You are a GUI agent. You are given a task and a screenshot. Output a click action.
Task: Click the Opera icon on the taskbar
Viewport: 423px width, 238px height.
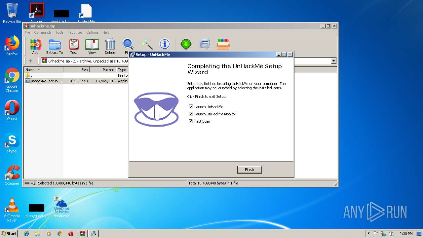71,234
